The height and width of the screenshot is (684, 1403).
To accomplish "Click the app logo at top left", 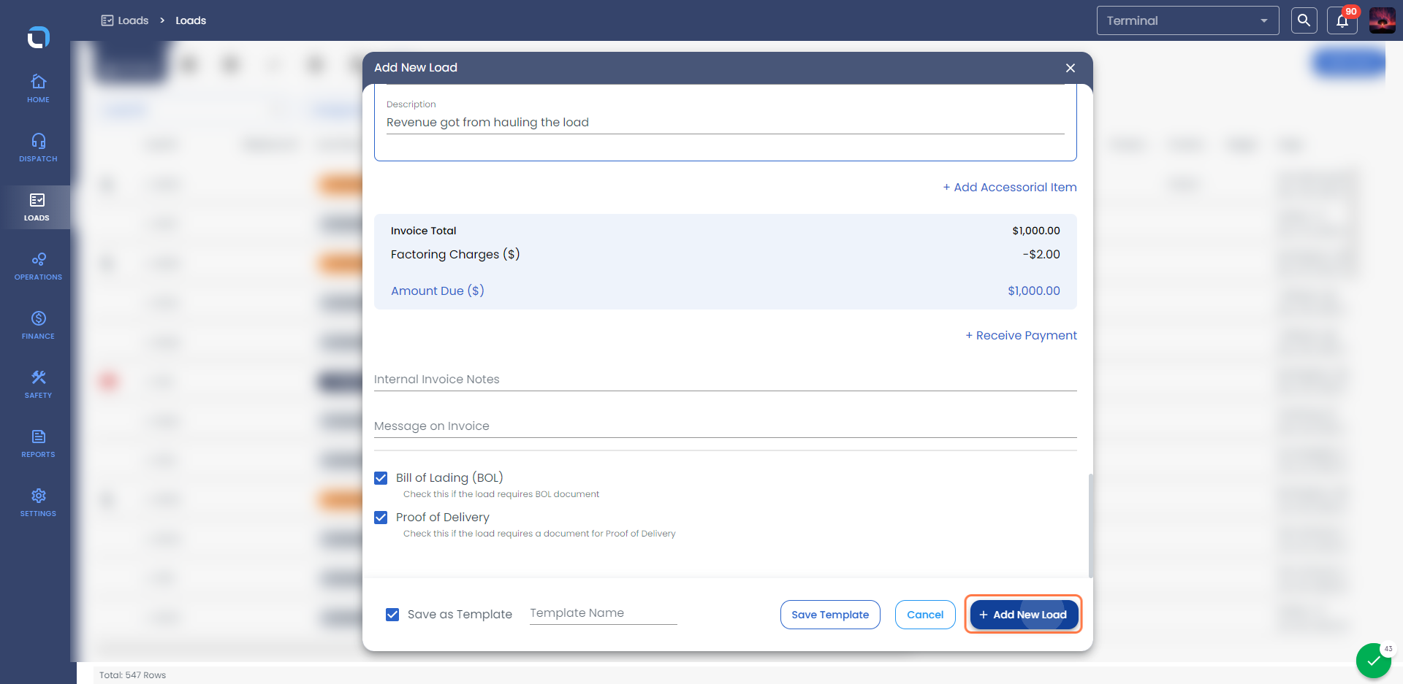I will (x=38, y=36).
